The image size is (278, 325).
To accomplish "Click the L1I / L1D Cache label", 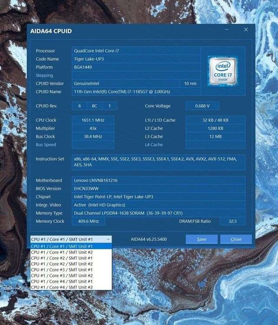I will coord(160,120).
